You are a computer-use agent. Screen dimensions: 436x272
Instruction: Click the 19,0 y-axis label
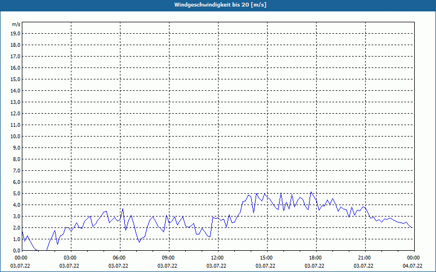[x=15, y=34]
